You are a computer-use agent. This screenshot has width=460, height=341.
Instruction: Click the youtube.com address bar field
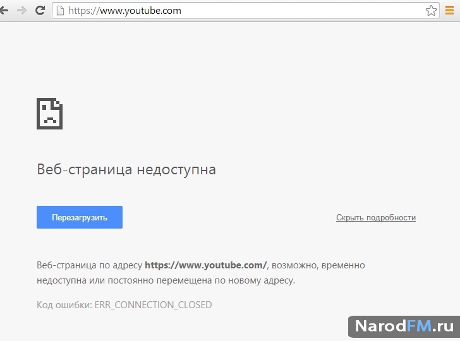coord(246,11)
